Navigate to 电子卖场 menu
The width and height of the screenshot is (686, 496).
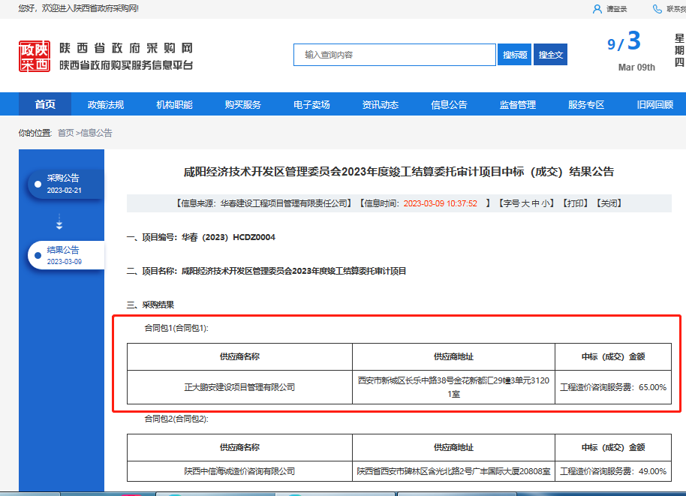point(311,105)
